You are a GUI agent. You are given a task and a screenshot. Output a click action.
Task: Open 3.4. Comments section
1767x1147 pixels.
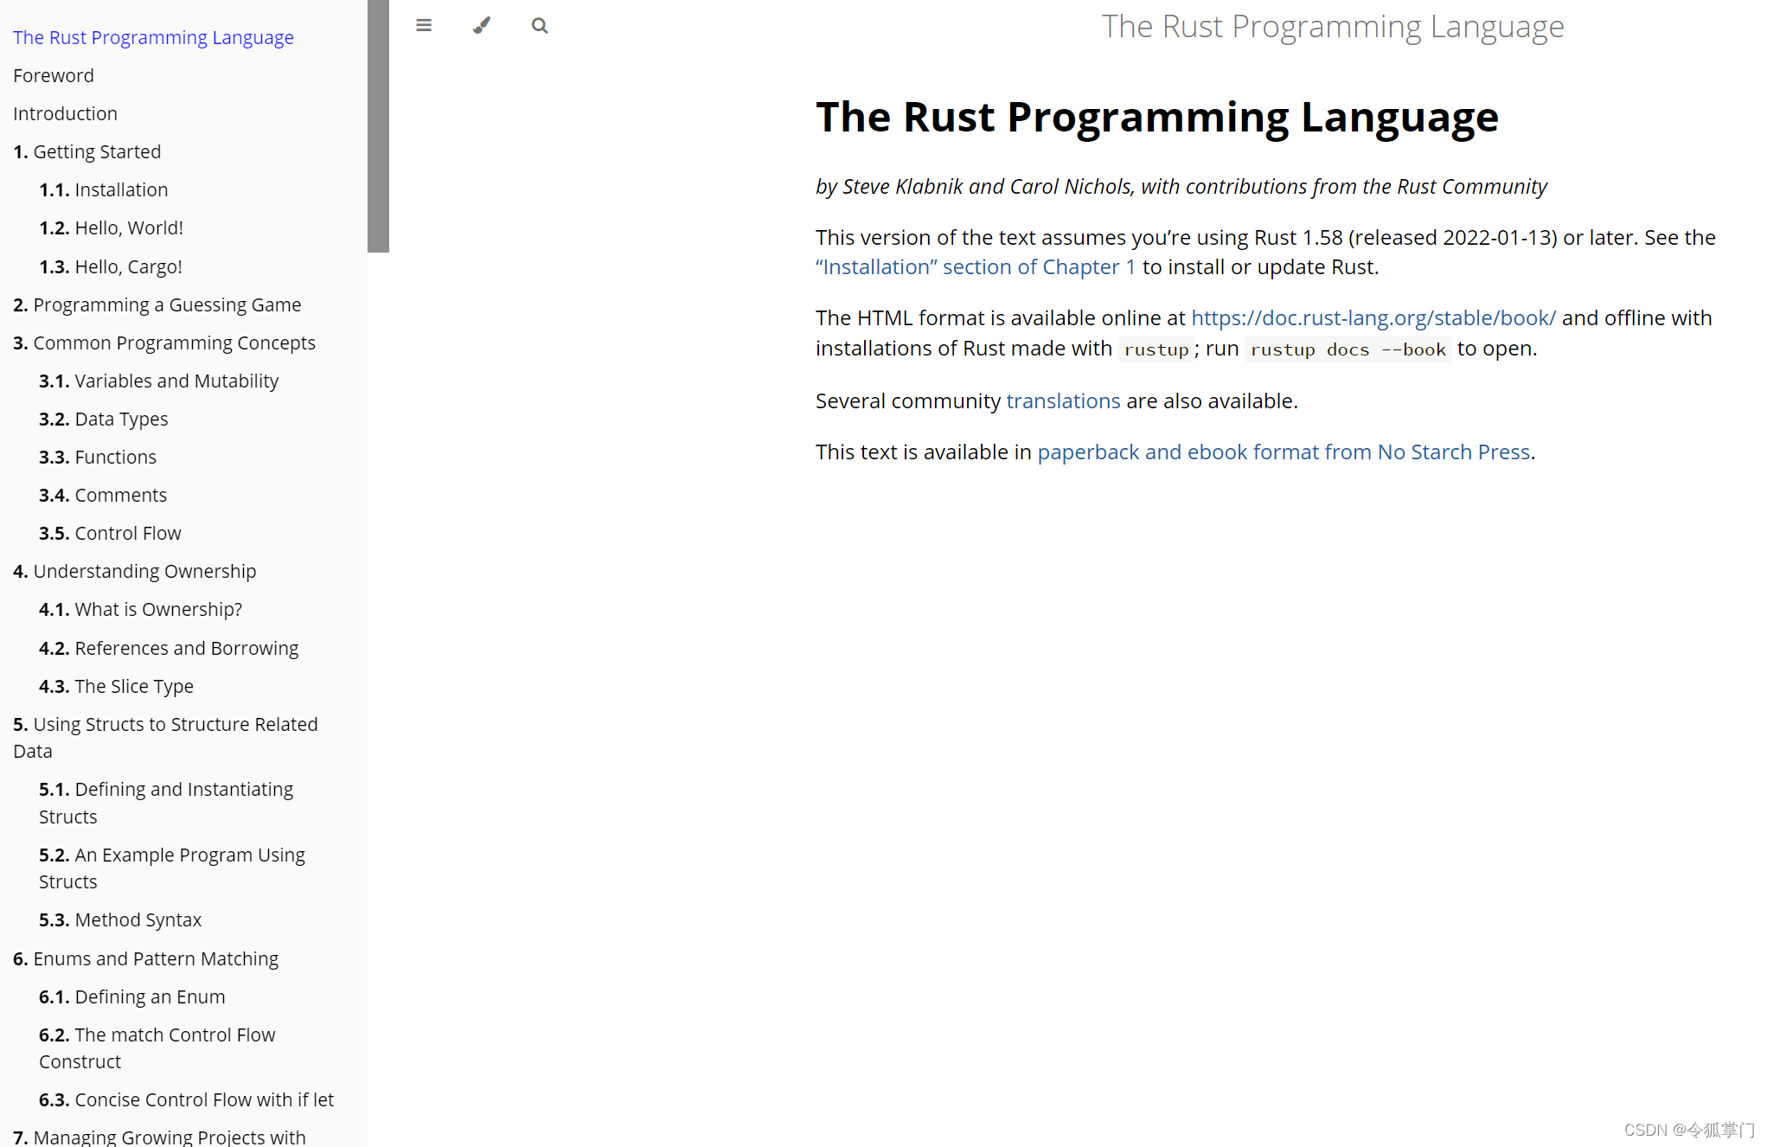(x=103, y=495)
